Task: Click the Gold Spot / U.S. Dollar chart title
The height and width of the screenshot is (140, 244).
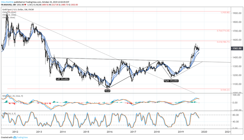Action: pos(13,9)
